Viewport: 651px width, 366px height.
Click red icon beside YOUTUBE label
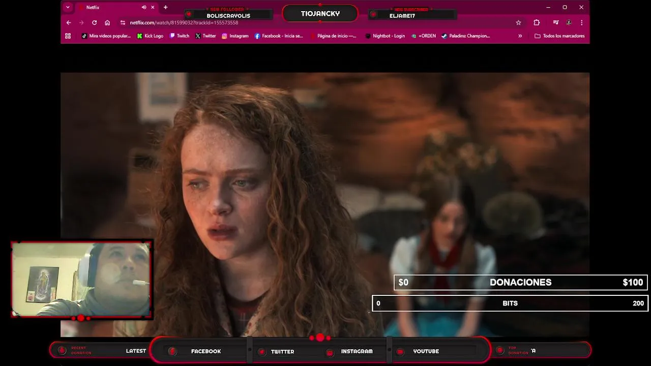pyautogui.click(x=400, y=352)
